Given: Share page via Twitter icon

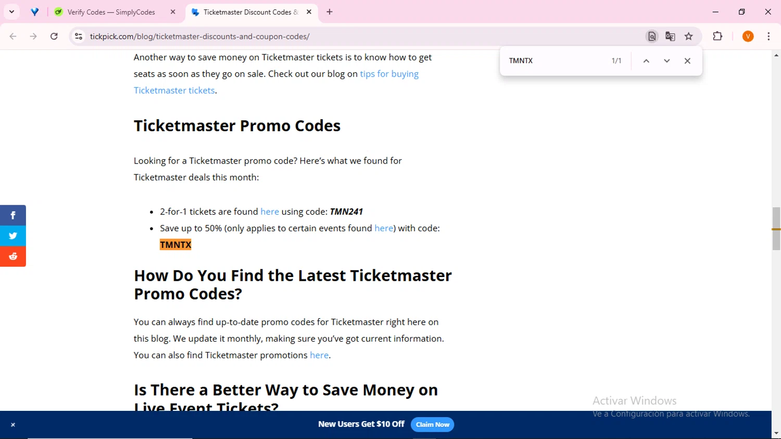Looking at the screenshot, I should [x=13, y=236].
